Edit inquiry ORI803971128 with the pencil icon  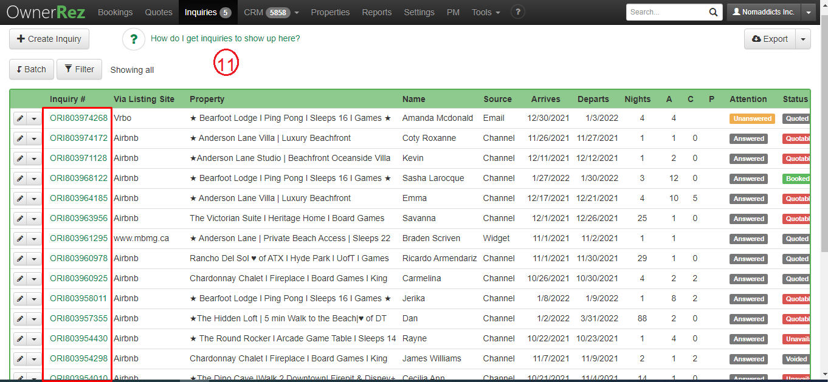click(x=20, y=159)
